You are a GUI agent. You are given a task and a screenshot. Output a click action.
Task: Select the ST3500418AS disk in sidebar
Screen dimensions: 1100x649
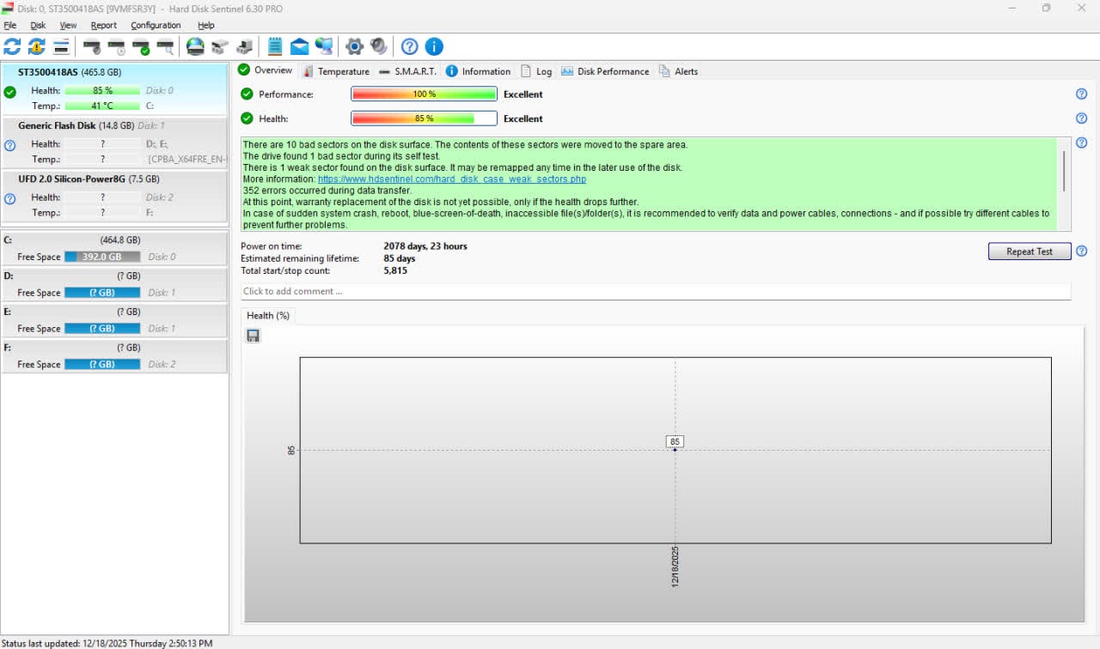coord(69,72)
